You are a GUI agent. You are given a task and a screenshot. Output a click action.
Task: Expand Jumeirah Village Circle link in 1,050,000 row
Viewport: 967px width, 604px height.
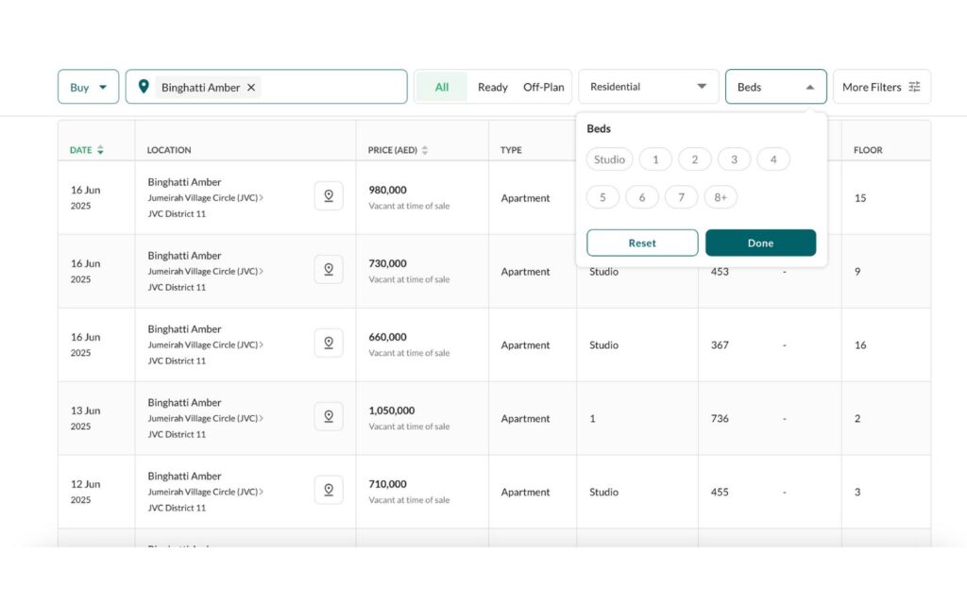coord(205,418)
